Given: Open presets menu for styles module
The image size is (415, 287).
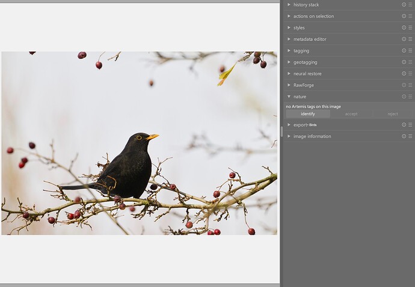Looking at the screenshot, I should (x=410, y=28).
